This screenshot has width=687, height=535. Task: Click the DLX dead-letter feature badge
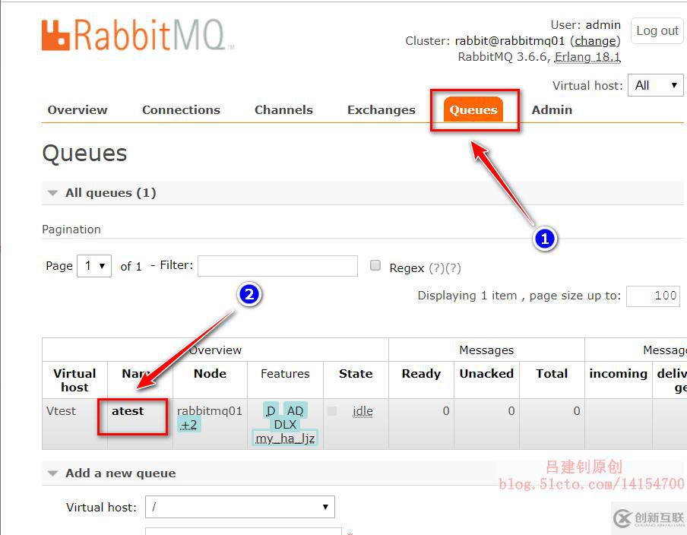tap(284, 425)
